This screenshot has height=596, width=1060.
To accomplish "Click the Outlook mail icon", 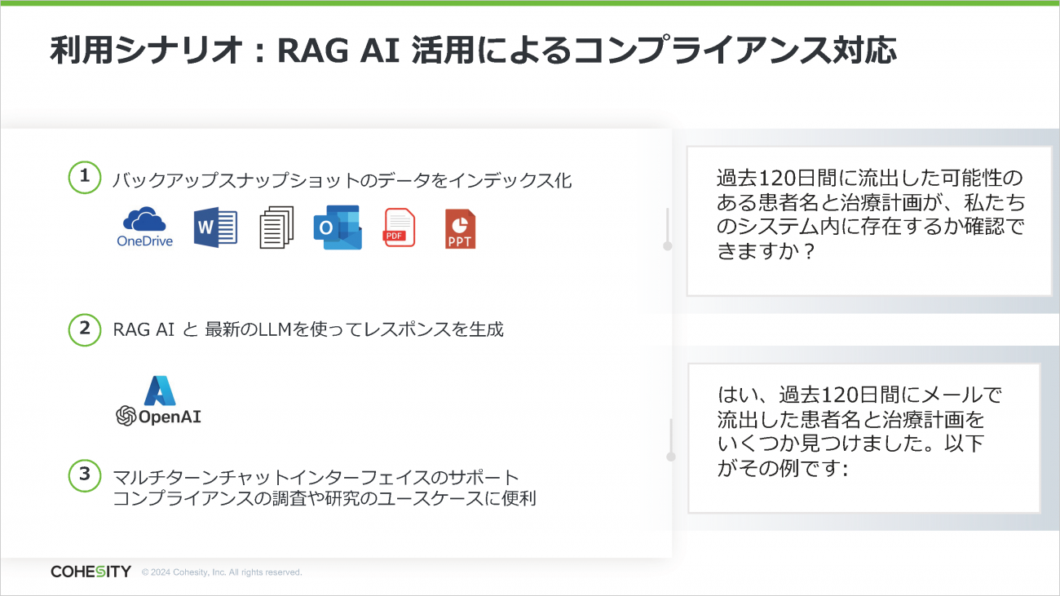I will click(337, 227).
